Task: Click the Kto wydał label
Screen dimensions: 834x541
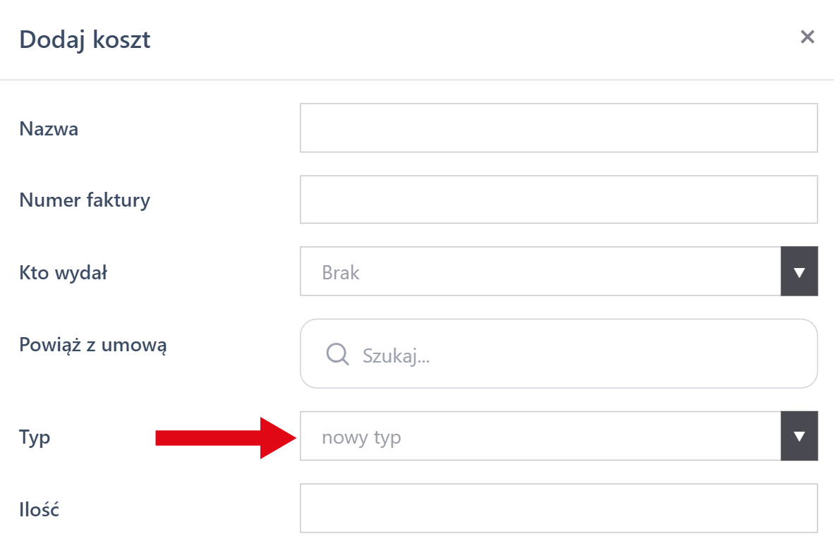Action: (63, 272)
